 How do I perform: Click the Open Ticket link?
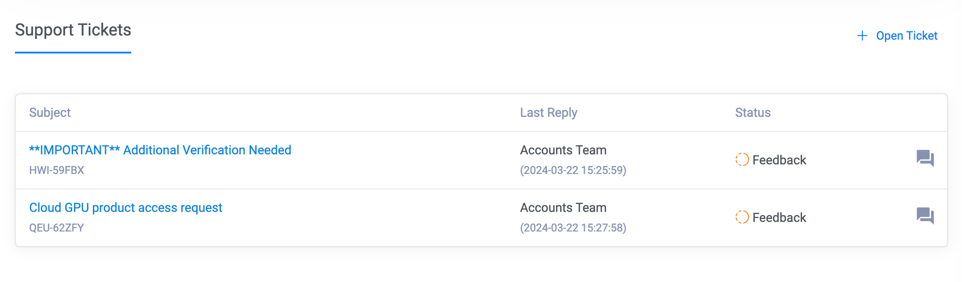tap(906, 36)
